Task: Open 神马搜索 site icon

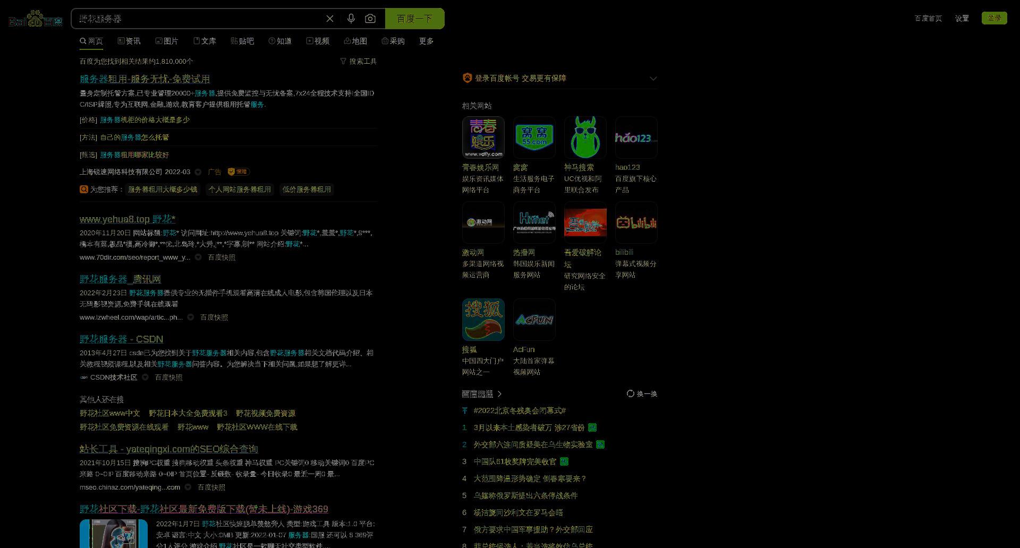Action: (x=585, y=138)
